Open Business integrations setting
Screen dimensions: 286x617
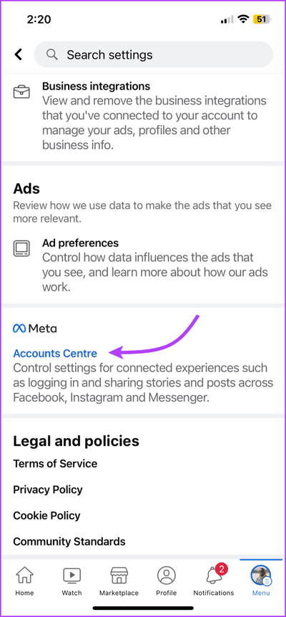pyautogui.click(x=143, y=116)
